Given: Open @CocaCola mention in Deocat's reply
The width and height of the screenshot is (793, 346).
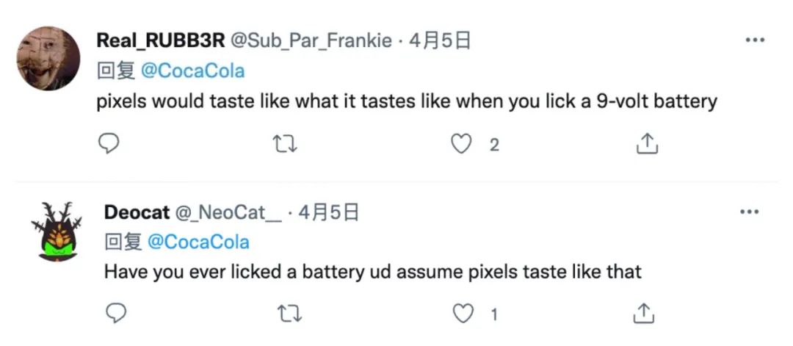Looking at the screenshot, I should (198, 242).
